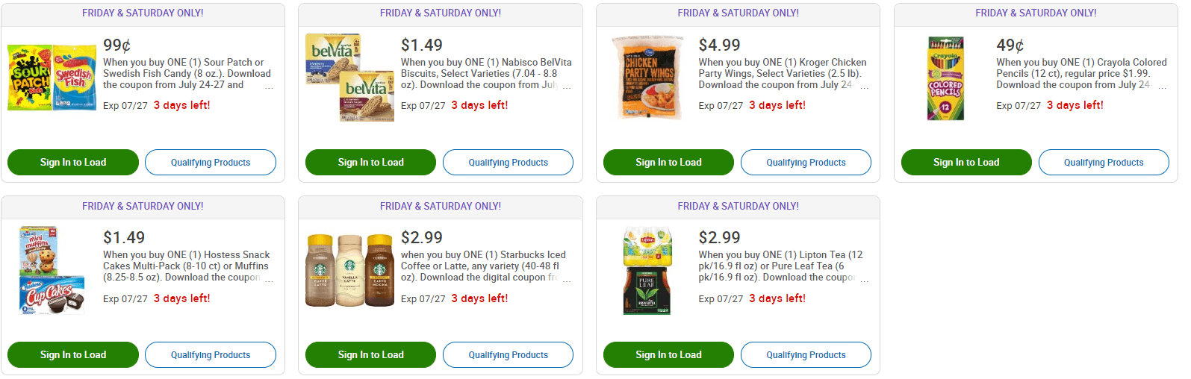Click the belVita biscuits product image

tap(349, 78)
